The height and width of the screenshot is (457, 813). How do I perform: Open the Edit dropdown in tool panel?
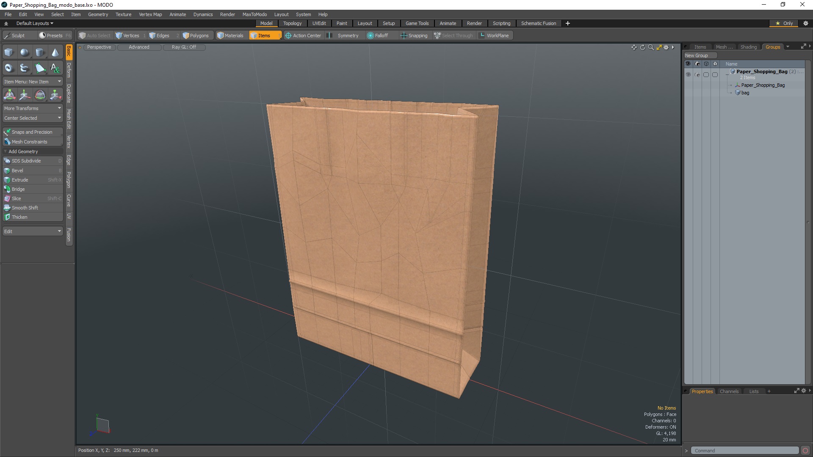pyautogui.click(x=33, y=231)
